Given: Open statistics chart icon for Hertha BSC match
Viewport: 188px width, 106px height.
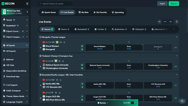Looking at the screenshot, I should pyautogui.click(x=61, y=80).
